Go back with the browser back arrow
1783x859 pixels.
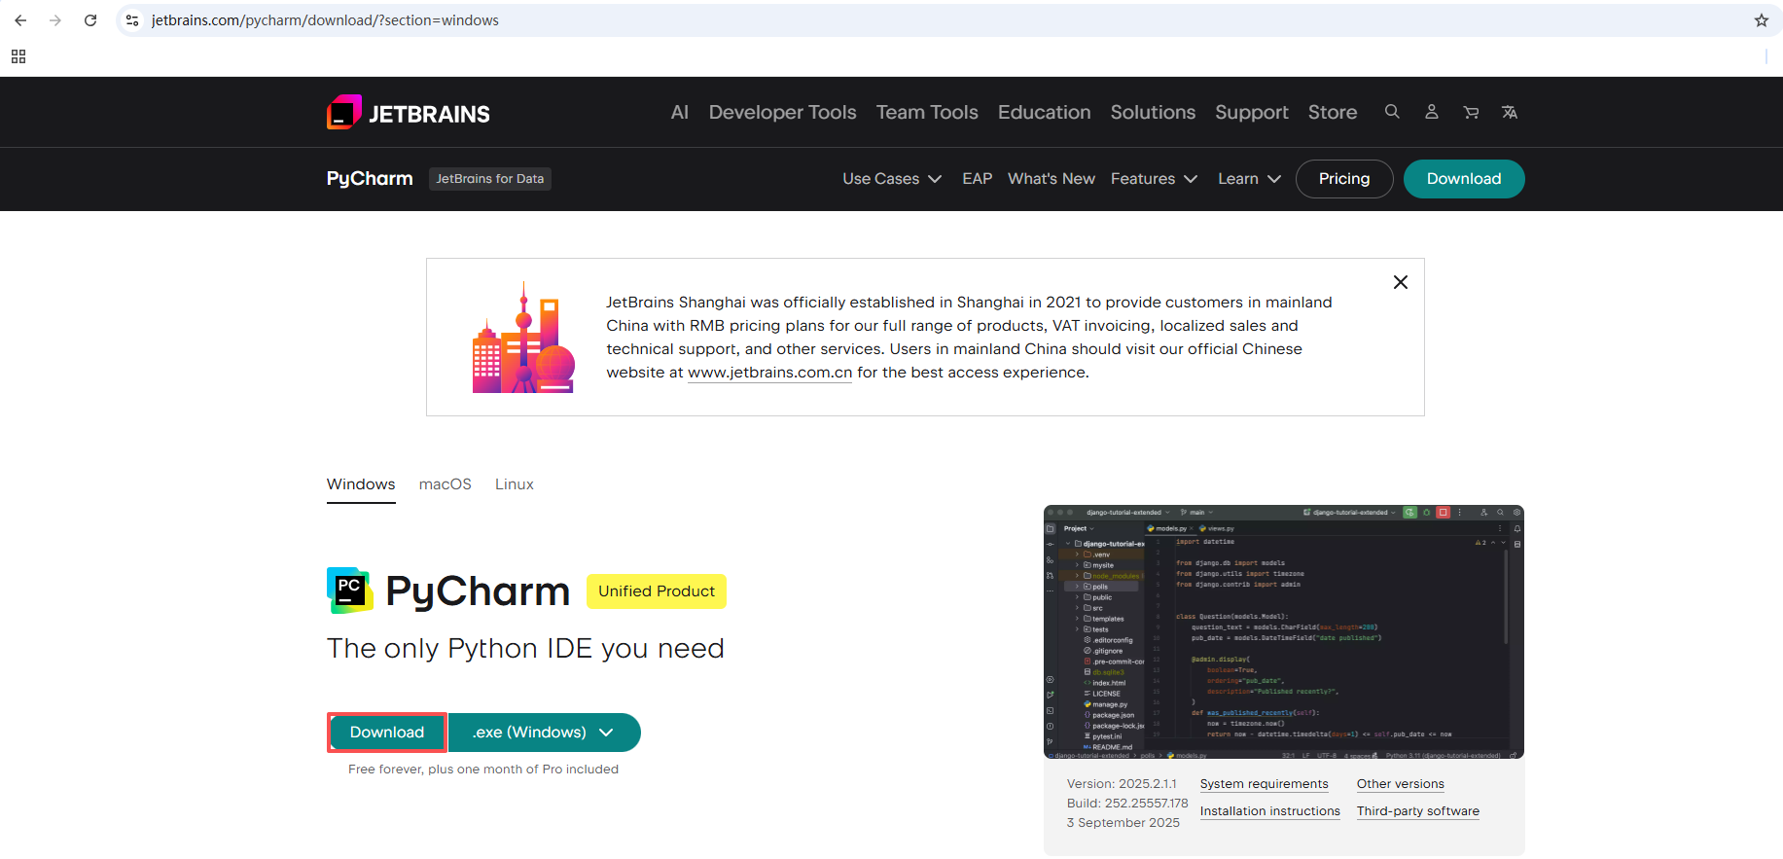click(x=20, y=20)
